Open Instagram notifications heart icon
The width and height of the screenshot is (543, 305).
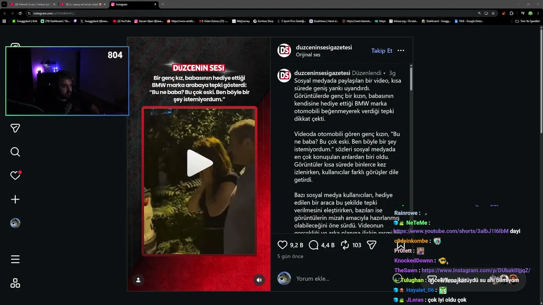15,175
